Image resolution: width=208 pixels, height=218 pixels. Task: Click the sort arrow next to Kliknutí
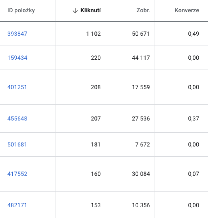coord(75,11)
